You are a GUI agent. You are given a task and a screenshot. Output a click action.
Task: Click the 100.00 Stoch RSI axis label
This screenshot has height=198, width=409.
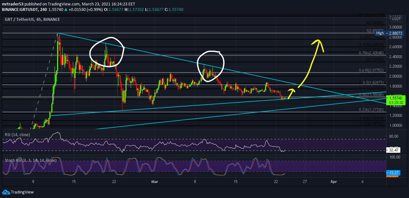pyautogui.click(x=395, y=157)
